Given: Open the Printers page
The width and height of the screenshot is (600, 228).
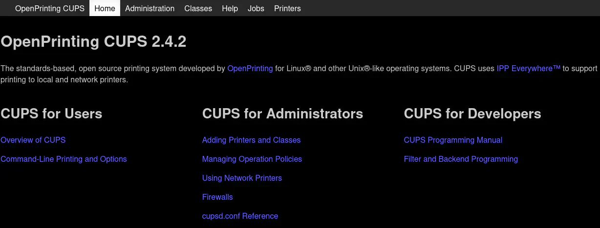Looking at the screenshot, I should (x=287, y=8).
